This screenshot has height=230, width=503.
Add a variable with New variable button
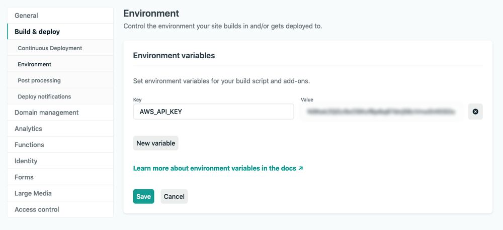click(156, 143)
